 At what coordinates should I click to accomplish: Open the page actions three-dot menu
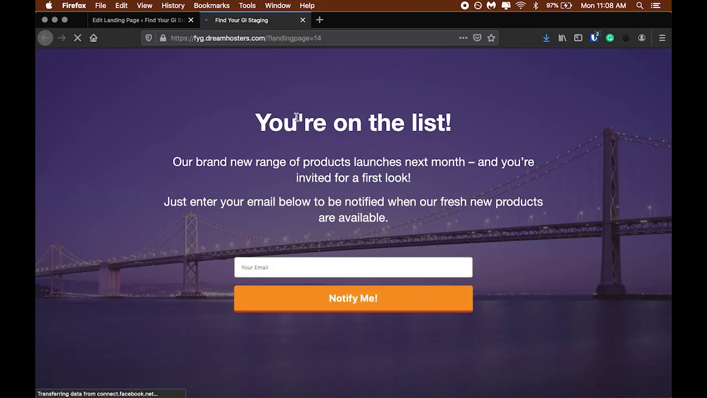[x=463, y=38]
